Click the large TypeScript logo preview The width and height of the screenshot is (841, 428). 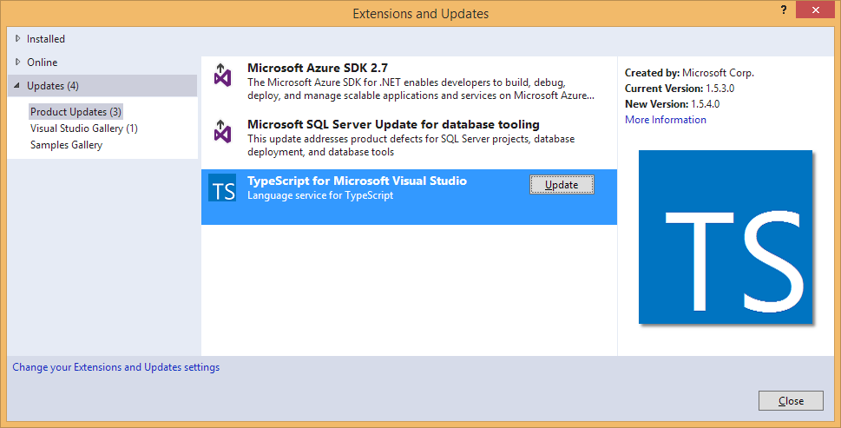click(x=726, y=237)
